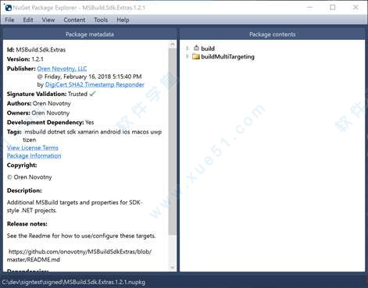368x288 pixels.
Task: Open the Edit menu
Action: 28,20
